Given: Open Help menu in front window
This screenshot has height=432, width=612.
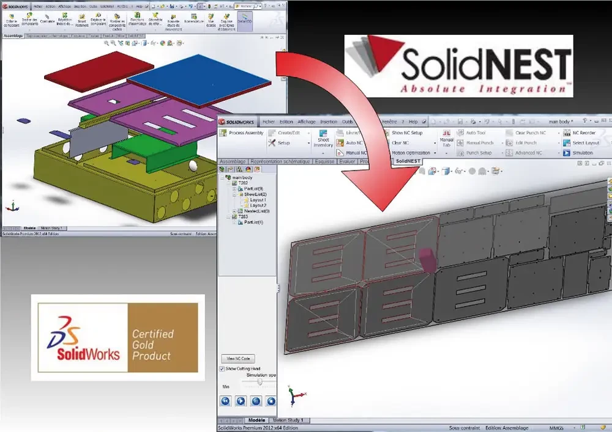Looking at the screenshot, I should pos(413,122).
